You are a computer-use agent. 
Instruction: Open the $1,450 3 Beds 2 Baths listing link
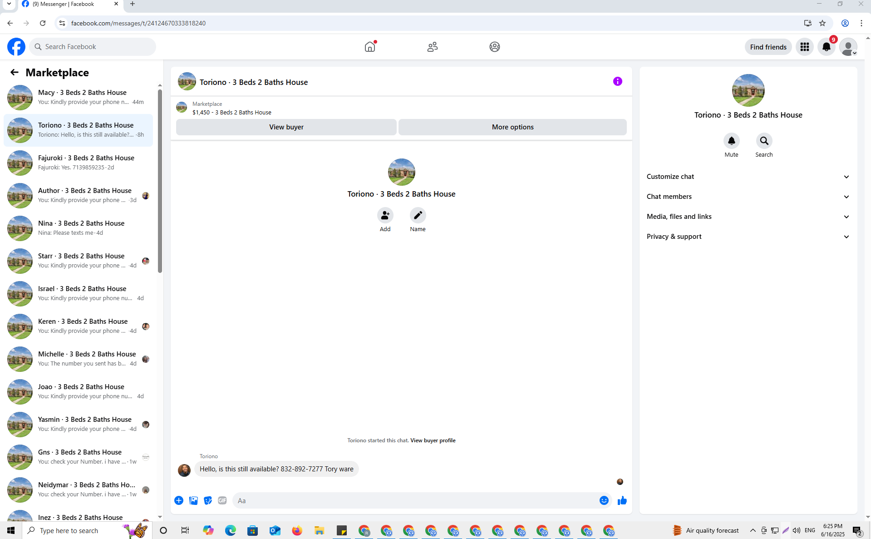tap(231, 113)
